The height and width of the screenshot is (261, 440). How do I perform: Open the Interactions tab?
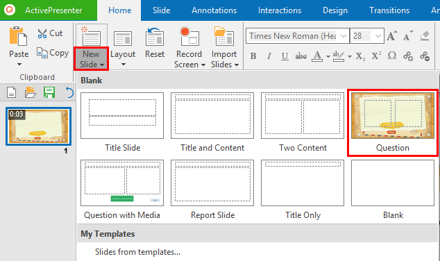tap(280, 10)
